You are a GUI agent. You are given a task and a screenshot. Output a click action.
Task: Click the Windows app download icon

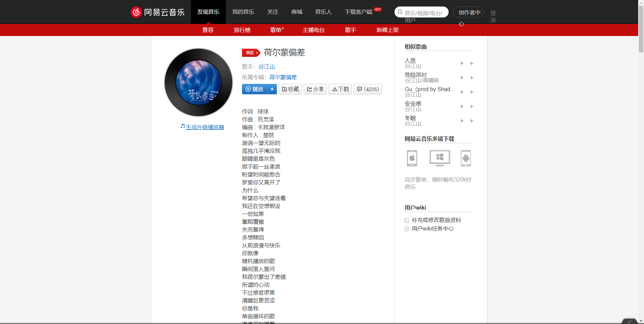click(x=439, y=158)
